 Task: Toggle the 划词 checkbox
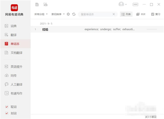pos(7,113)
